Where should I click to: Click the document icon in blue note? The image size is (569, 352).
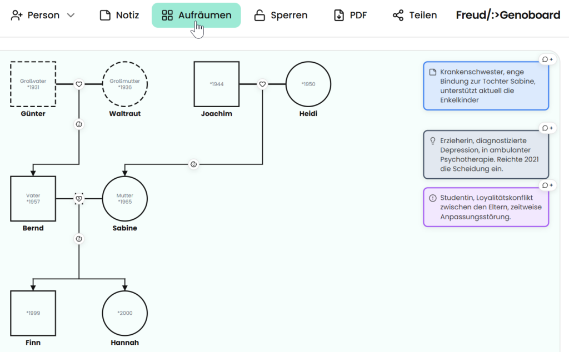(x=432, y=72)
